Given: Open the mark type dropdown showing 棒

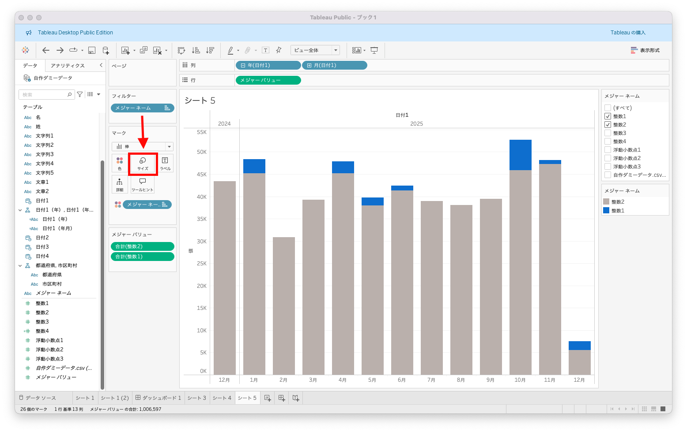Looking at the screenshot, I should pyautogui.click(x=142, y=147).
